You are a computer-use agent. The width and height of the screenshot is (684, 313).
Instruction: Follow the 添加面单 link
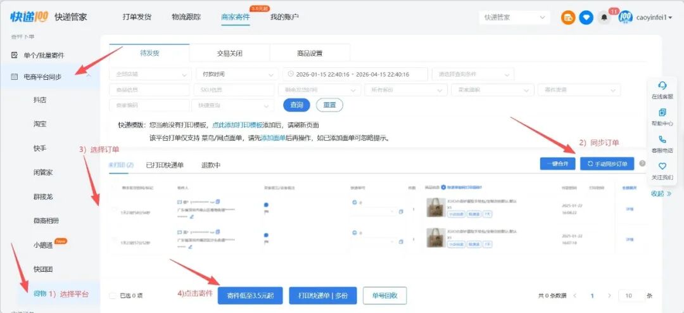pyautogui.click(x=273, y=138)
